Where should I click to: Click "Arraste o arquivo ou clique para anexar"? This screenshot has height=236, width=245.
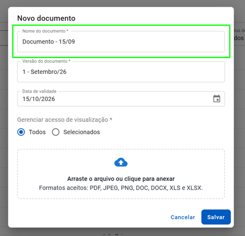pos(121,179)
